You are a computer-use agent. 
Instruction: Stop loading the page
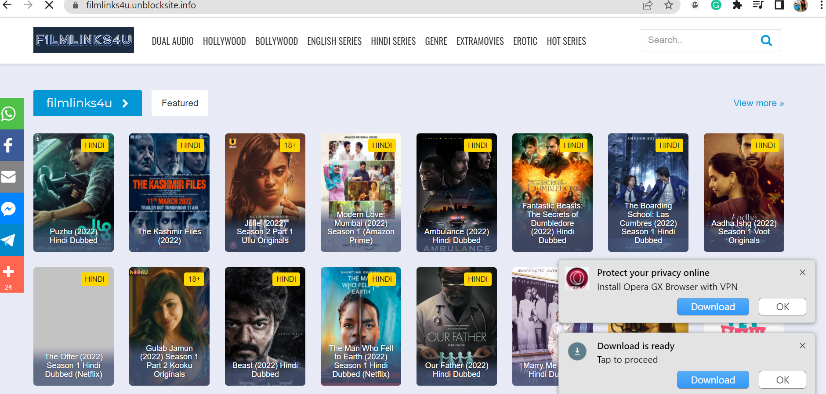point(49,5)
